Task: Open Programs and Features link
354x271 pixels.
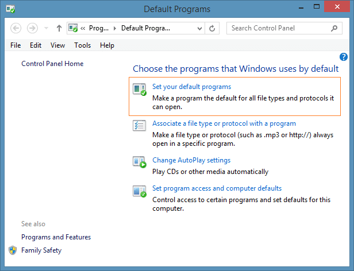Action: pos(56,237)
